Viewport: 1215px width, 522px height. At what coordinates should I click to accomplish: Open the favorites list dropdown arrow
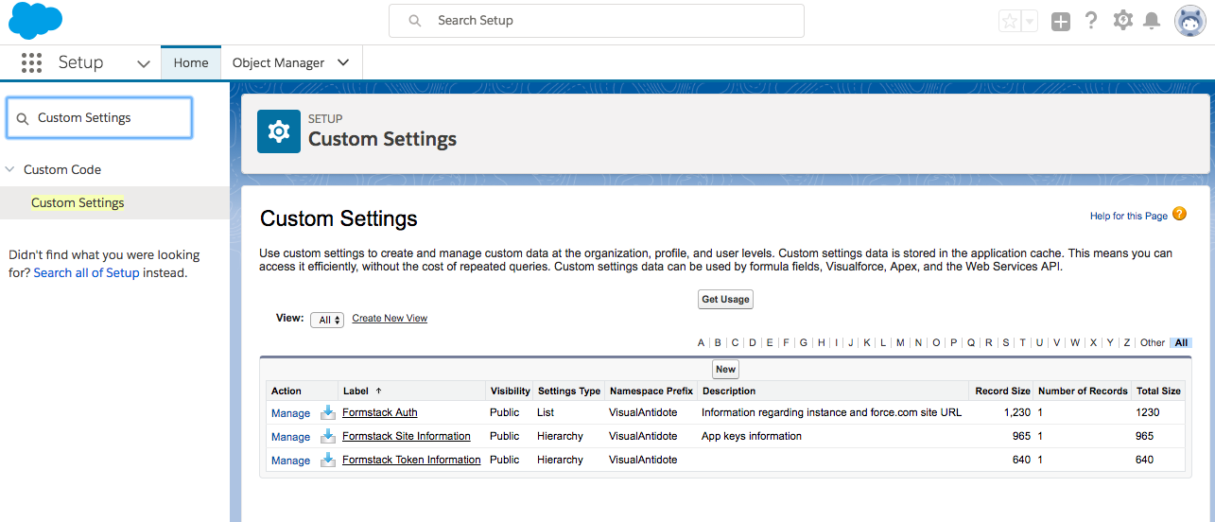pos(1030,22)
